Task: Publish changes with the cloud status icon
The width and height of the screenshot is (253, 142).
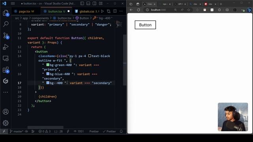Action: (26, 131)
